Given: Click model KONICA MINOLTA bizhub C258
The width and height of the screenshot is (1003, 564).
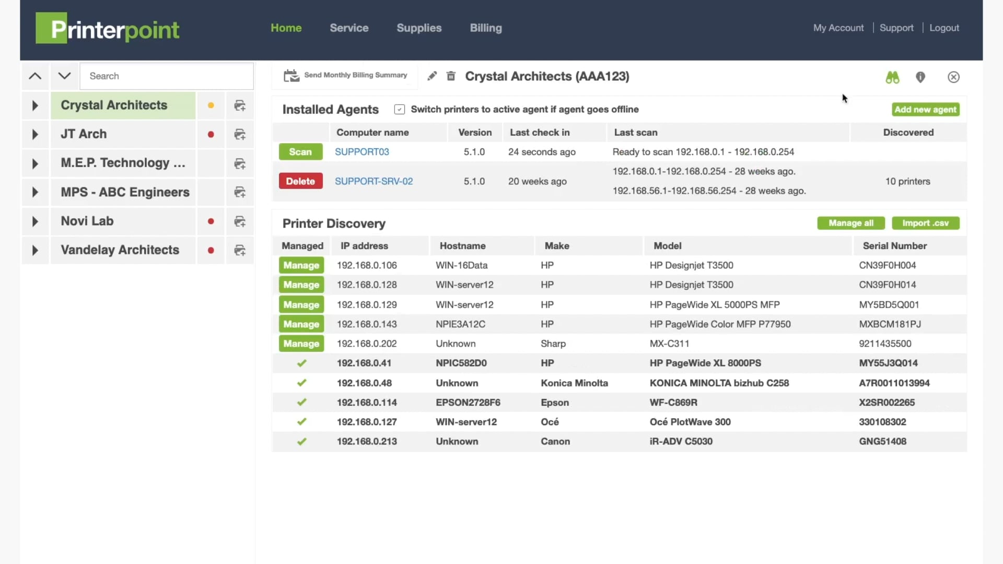Looking at the screenshot, I should 719,383.
